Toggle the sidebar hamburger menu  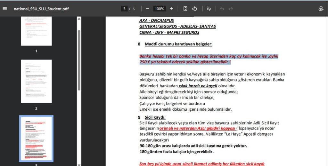click(x=4, y=9)
